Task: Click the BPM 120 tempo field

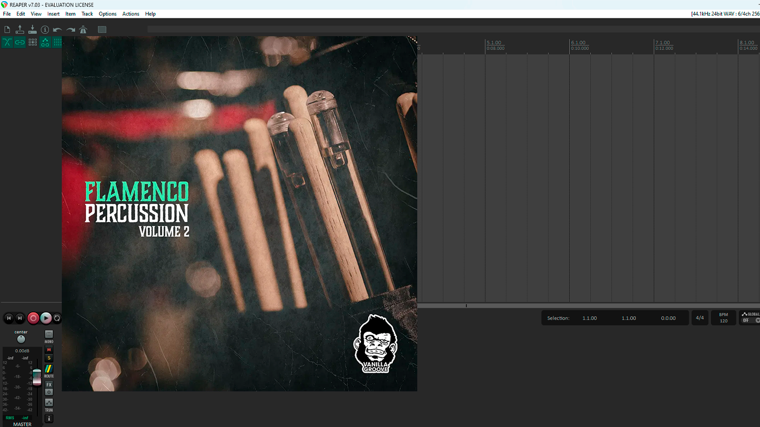Action: [x=723, y=318]
